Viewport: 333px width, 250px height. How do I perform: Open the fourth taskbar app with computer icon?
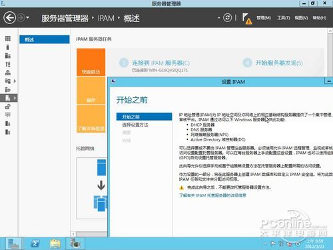[x=75, y=243]
